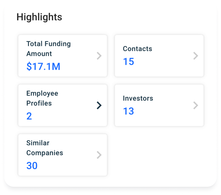Click the $17.1M funding value
This screenshot has width=221, height=195.
click(x=43, y=66)
